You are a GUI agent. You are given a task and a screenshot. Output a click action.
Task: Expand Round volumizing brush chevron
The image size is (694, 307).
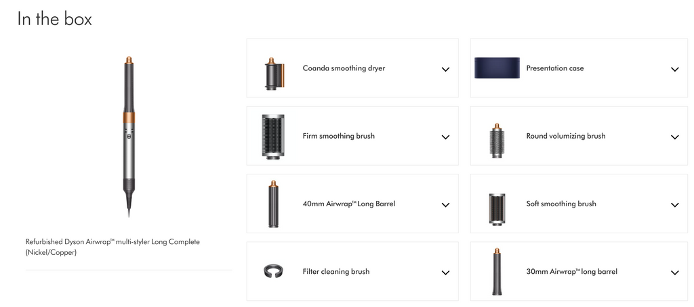click(x=674, y=137)
